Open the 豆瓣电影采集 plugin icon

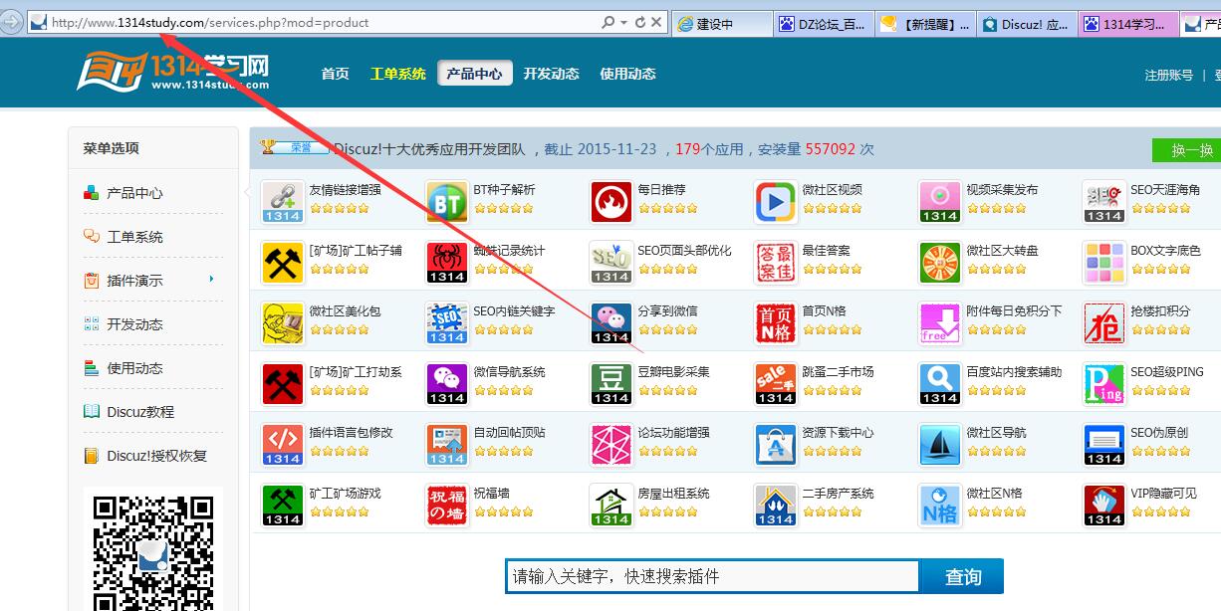coord(610,383)
